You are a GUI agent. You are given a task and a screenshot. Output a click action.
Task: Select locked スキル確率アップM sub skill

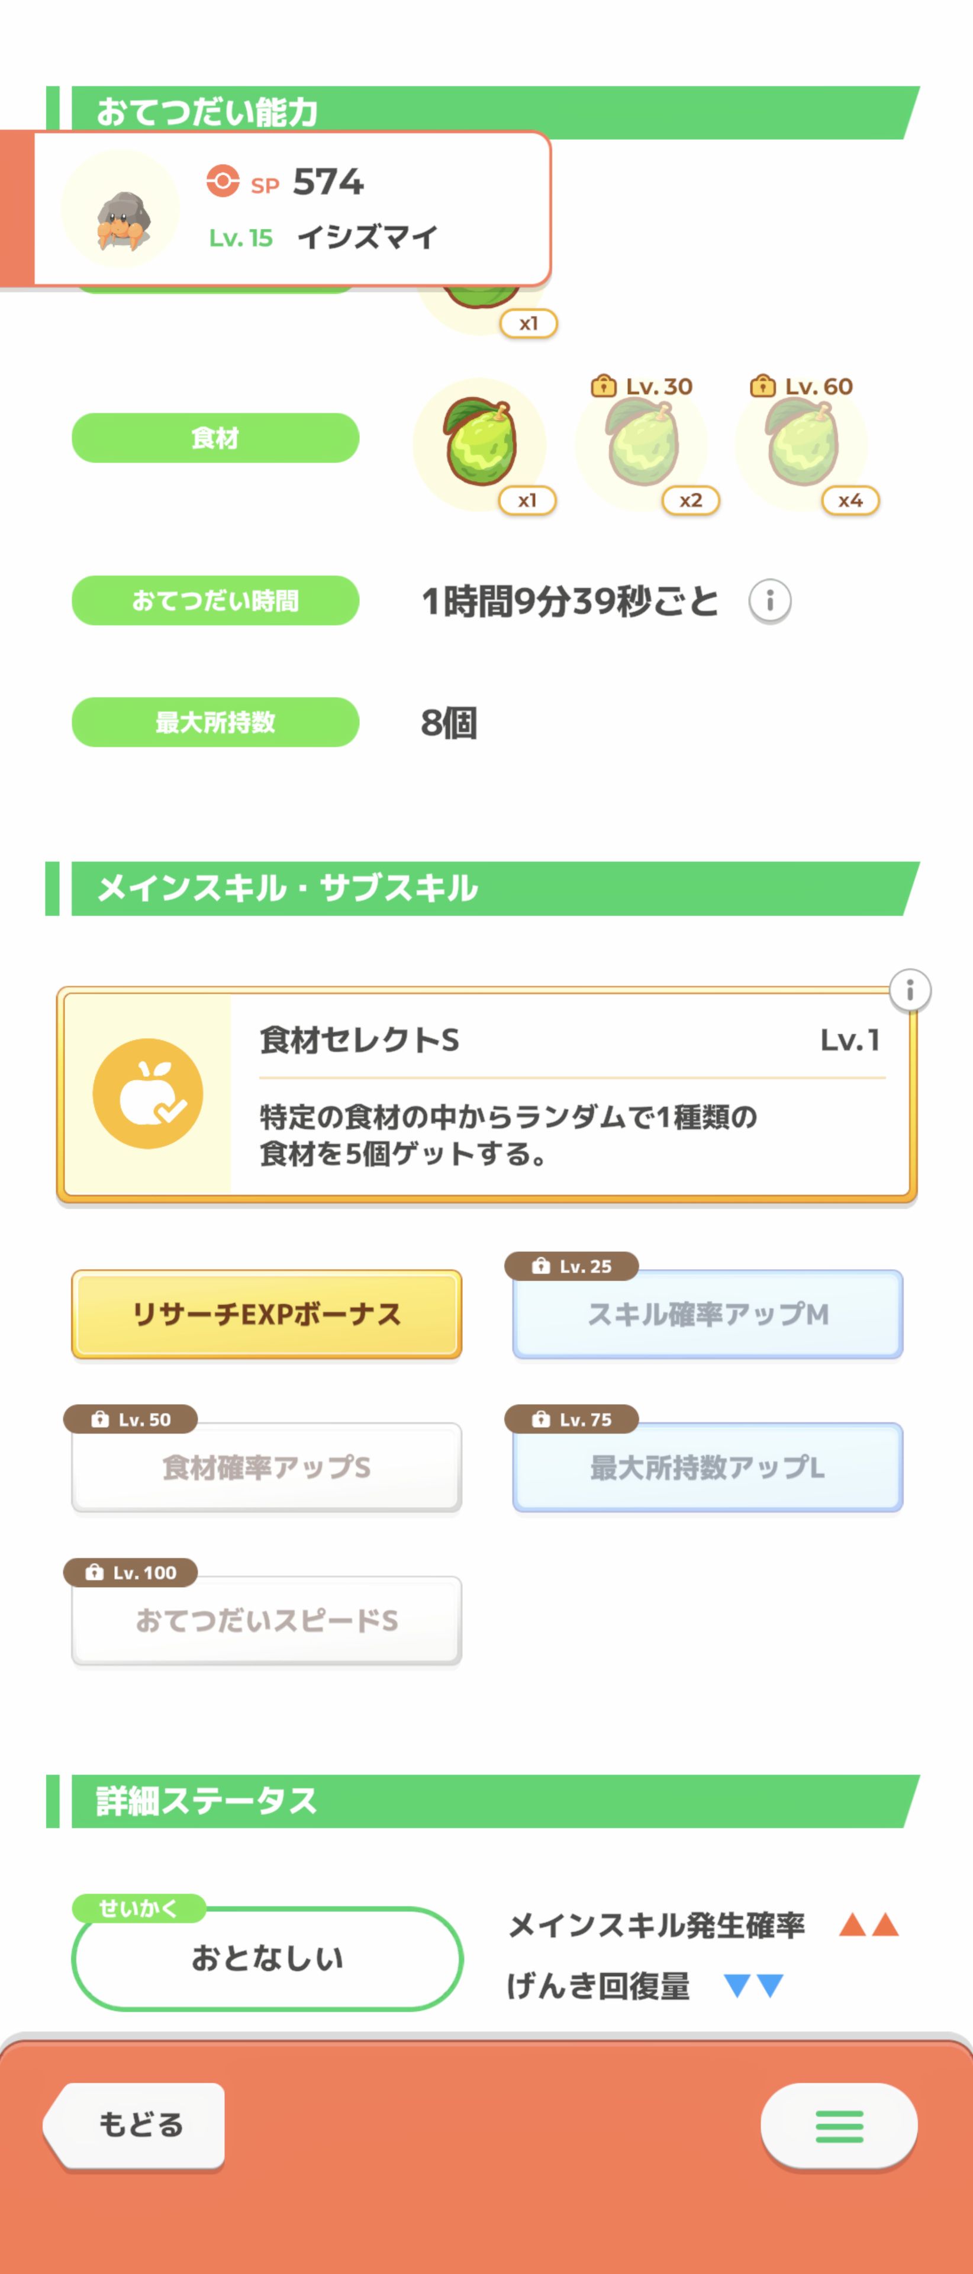pos(707,1313)
